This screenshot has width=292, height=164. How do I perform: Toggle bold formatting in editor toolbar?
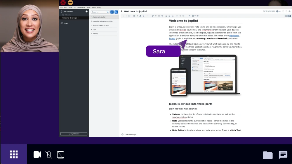(x=134, y=16)
